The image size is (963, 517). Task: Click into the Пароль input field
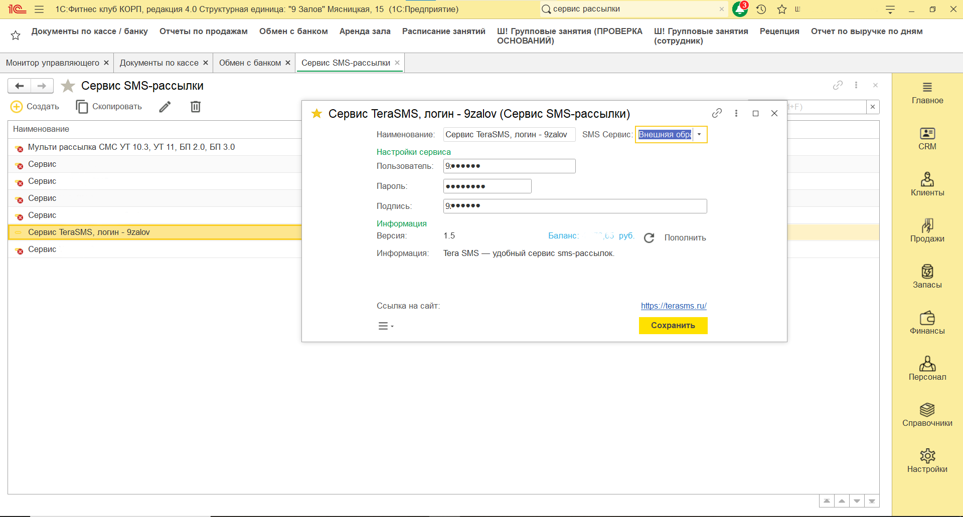pyautogui.click(x=487, y=186)
